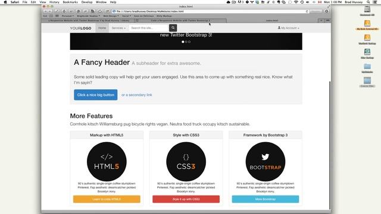Click the search magnifier button in navbar

173,28
